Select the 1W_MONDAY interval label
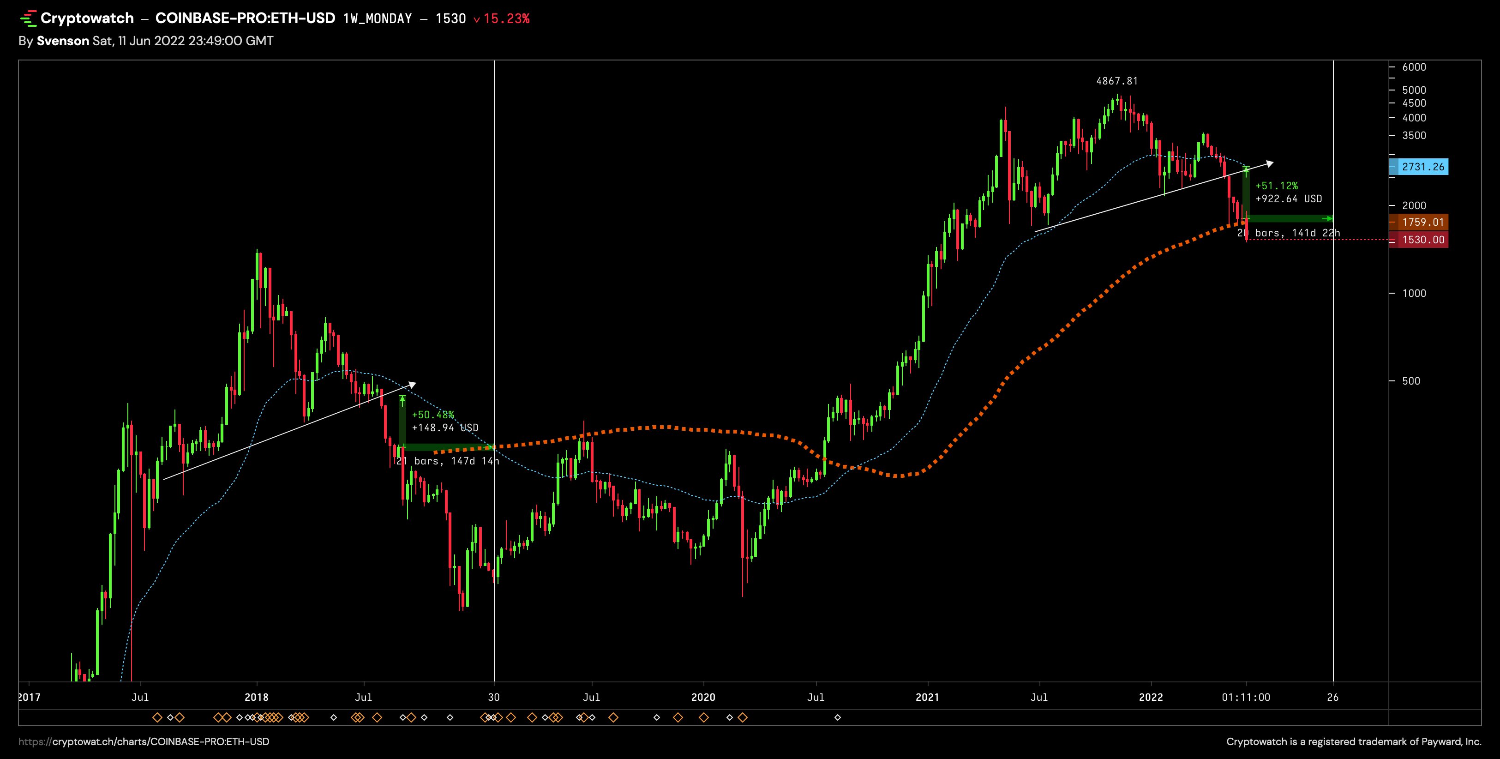Viewport: 1500px width, 759px height. [x=378, y=18]
